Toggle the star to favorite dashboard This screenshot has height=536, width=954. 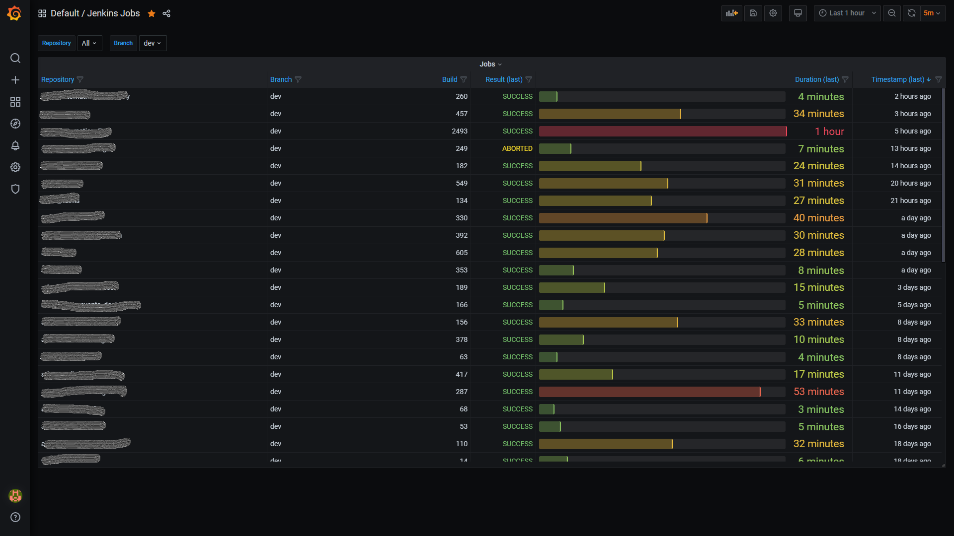(152, 13)
